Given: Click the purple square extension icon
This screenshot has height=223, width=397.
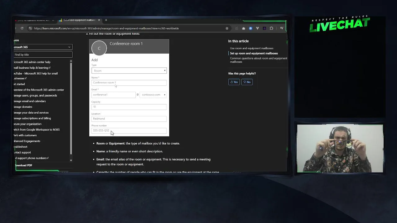Looking at the screenshot, I should pos(264,28).
